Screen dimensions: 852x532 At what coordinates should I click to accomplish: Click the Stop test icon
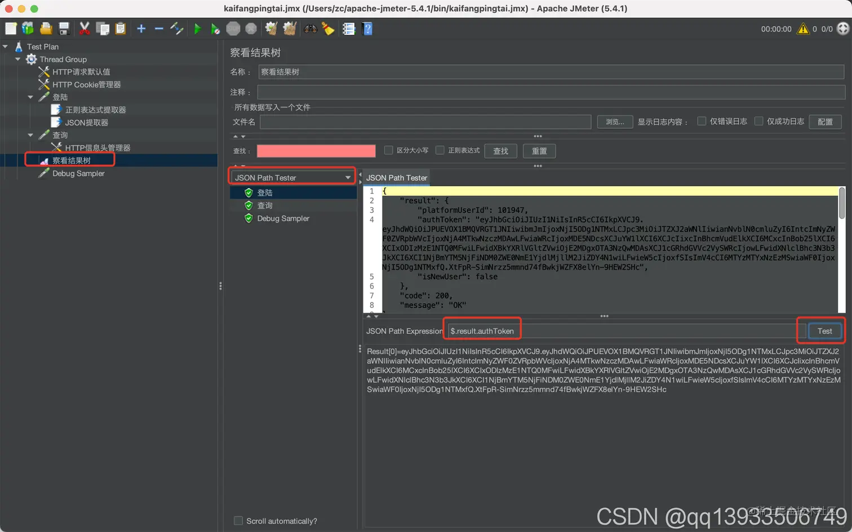point(233,29)
